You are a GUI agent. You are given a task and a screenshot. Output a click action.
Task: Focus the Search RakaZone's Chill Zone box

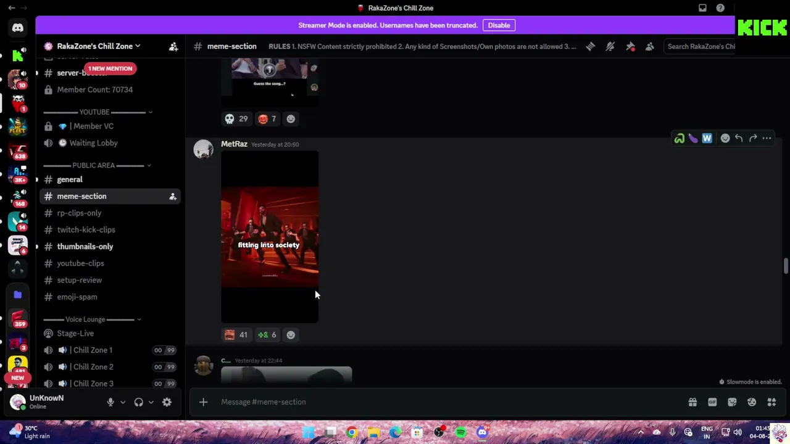coord(701,46)
